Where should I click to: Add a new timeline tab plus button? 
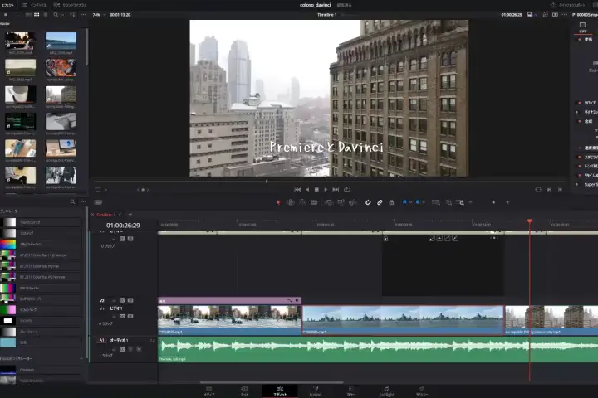[x=130, y=215]
